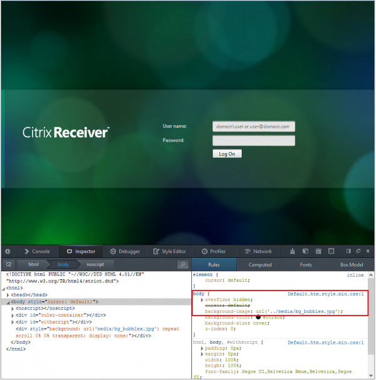Image resolution: width=376 pixels, height=380 pixels.
Task: Open the Style Editor tab
Action: pos(170,251)
